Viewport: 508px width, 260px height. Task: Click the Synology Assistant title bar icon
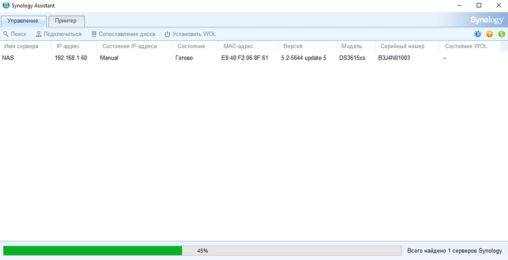(6, 5)
